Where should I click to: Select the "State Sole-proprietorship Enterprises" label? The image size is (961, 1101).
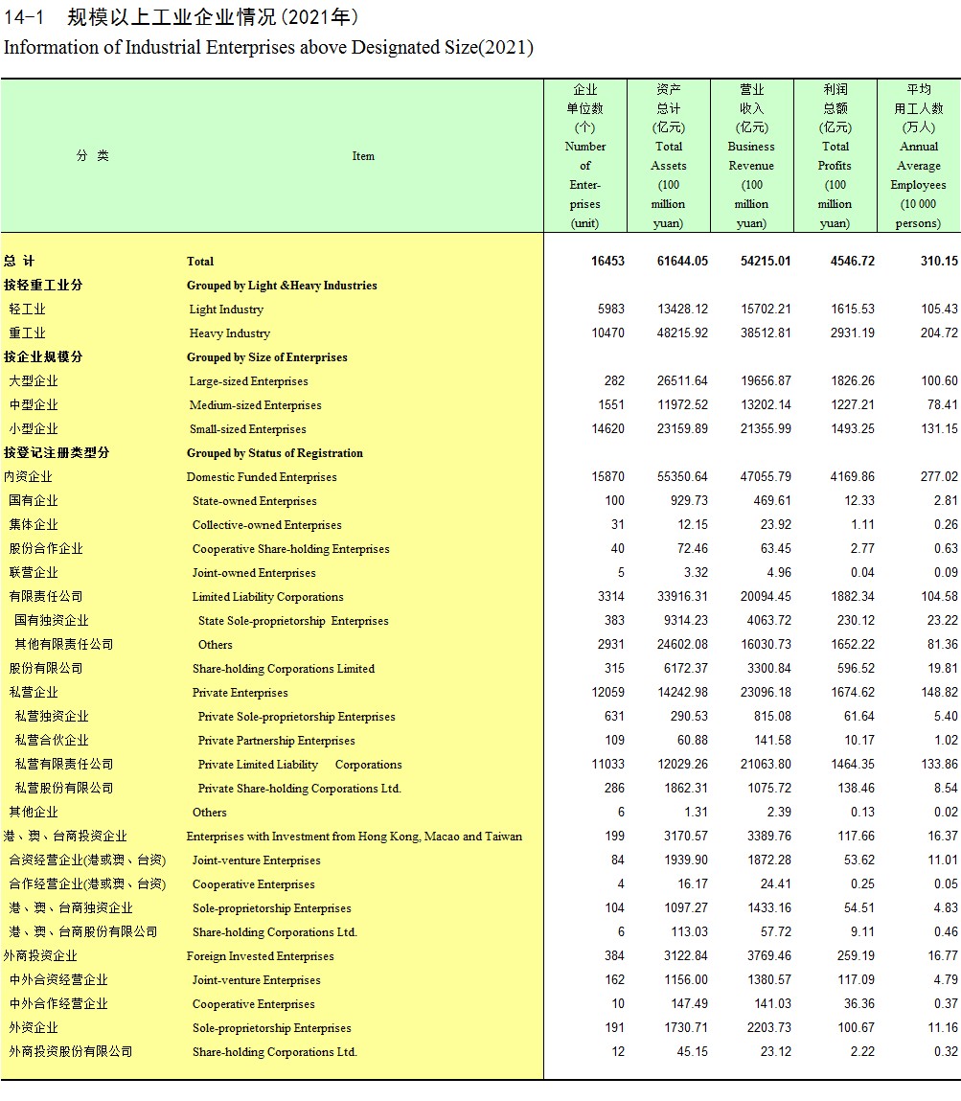[x=293, y=621]
